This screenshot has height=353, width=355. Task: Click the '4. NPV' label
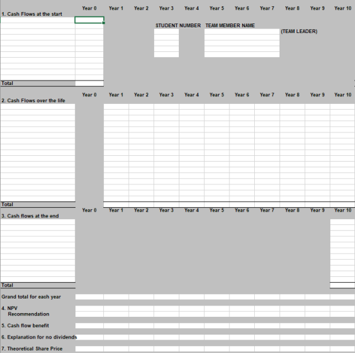[x=10, y=308]
